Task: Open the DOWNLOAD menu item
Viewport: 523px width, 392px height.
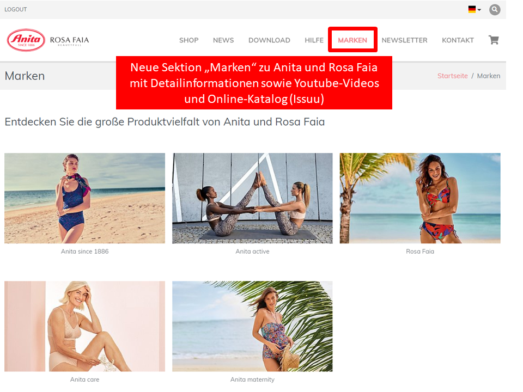Action: [269, 40]
